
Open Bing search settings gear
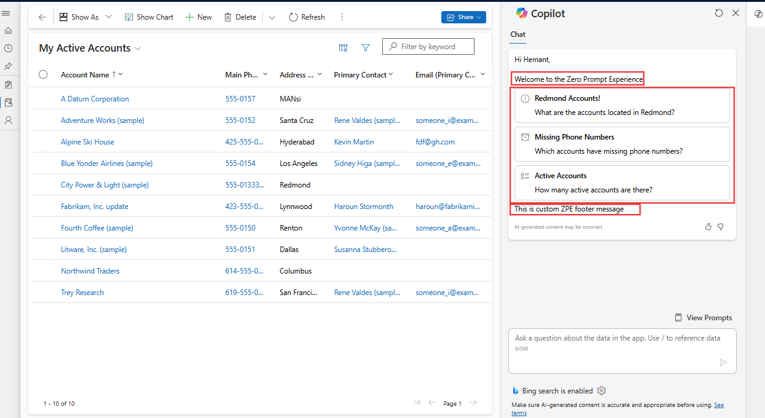pos(601,390)
